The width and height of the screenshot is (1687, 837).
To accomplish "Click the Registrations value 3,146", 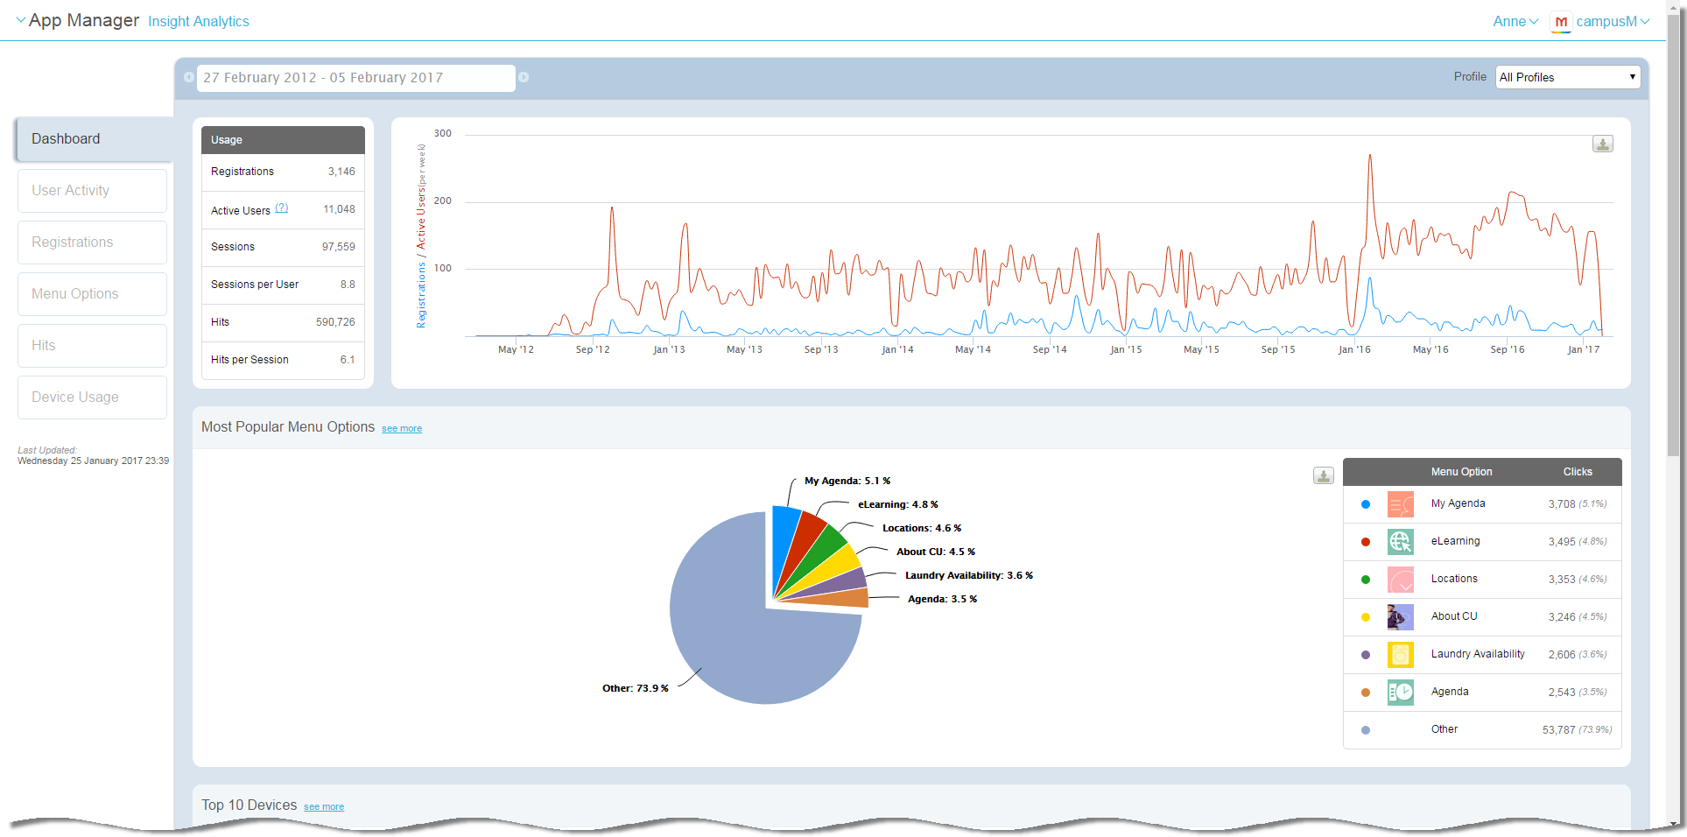I will click(341, 172).
